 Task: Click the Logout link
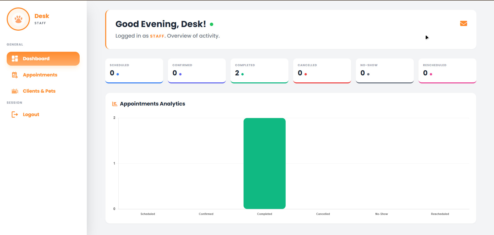coord(31,114)
